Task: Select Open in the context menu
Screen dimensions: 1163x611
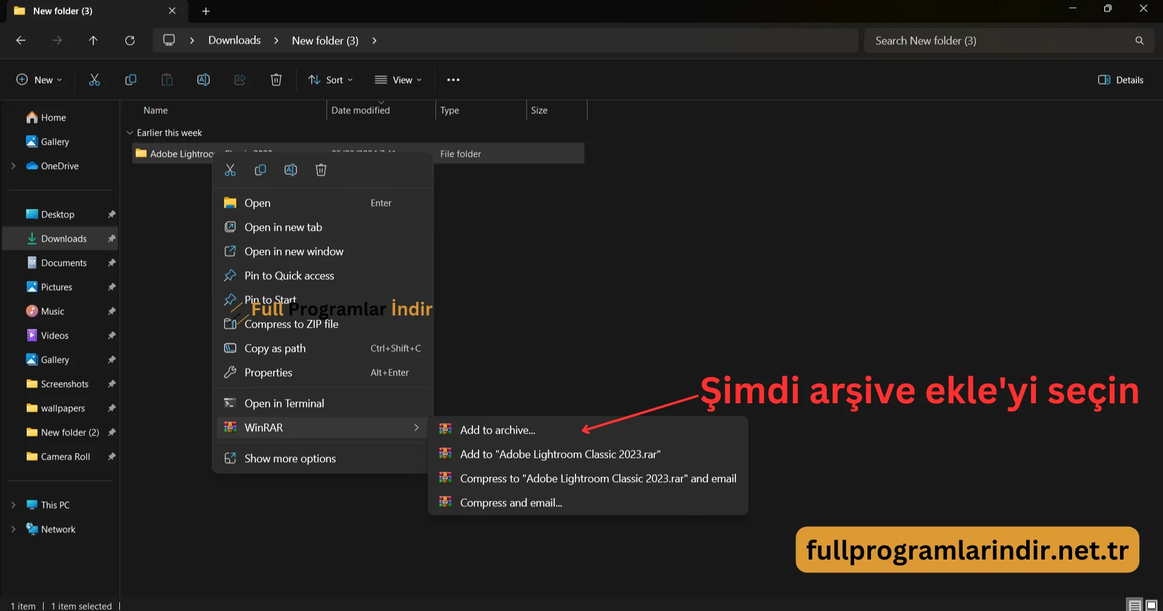Action: 323,203
